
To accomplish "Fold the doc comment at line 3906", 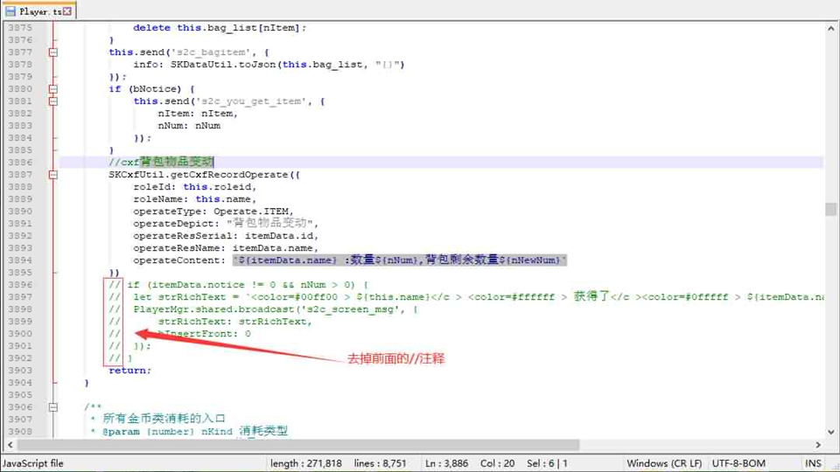I will pyautogui.click(x=53, y=407).
